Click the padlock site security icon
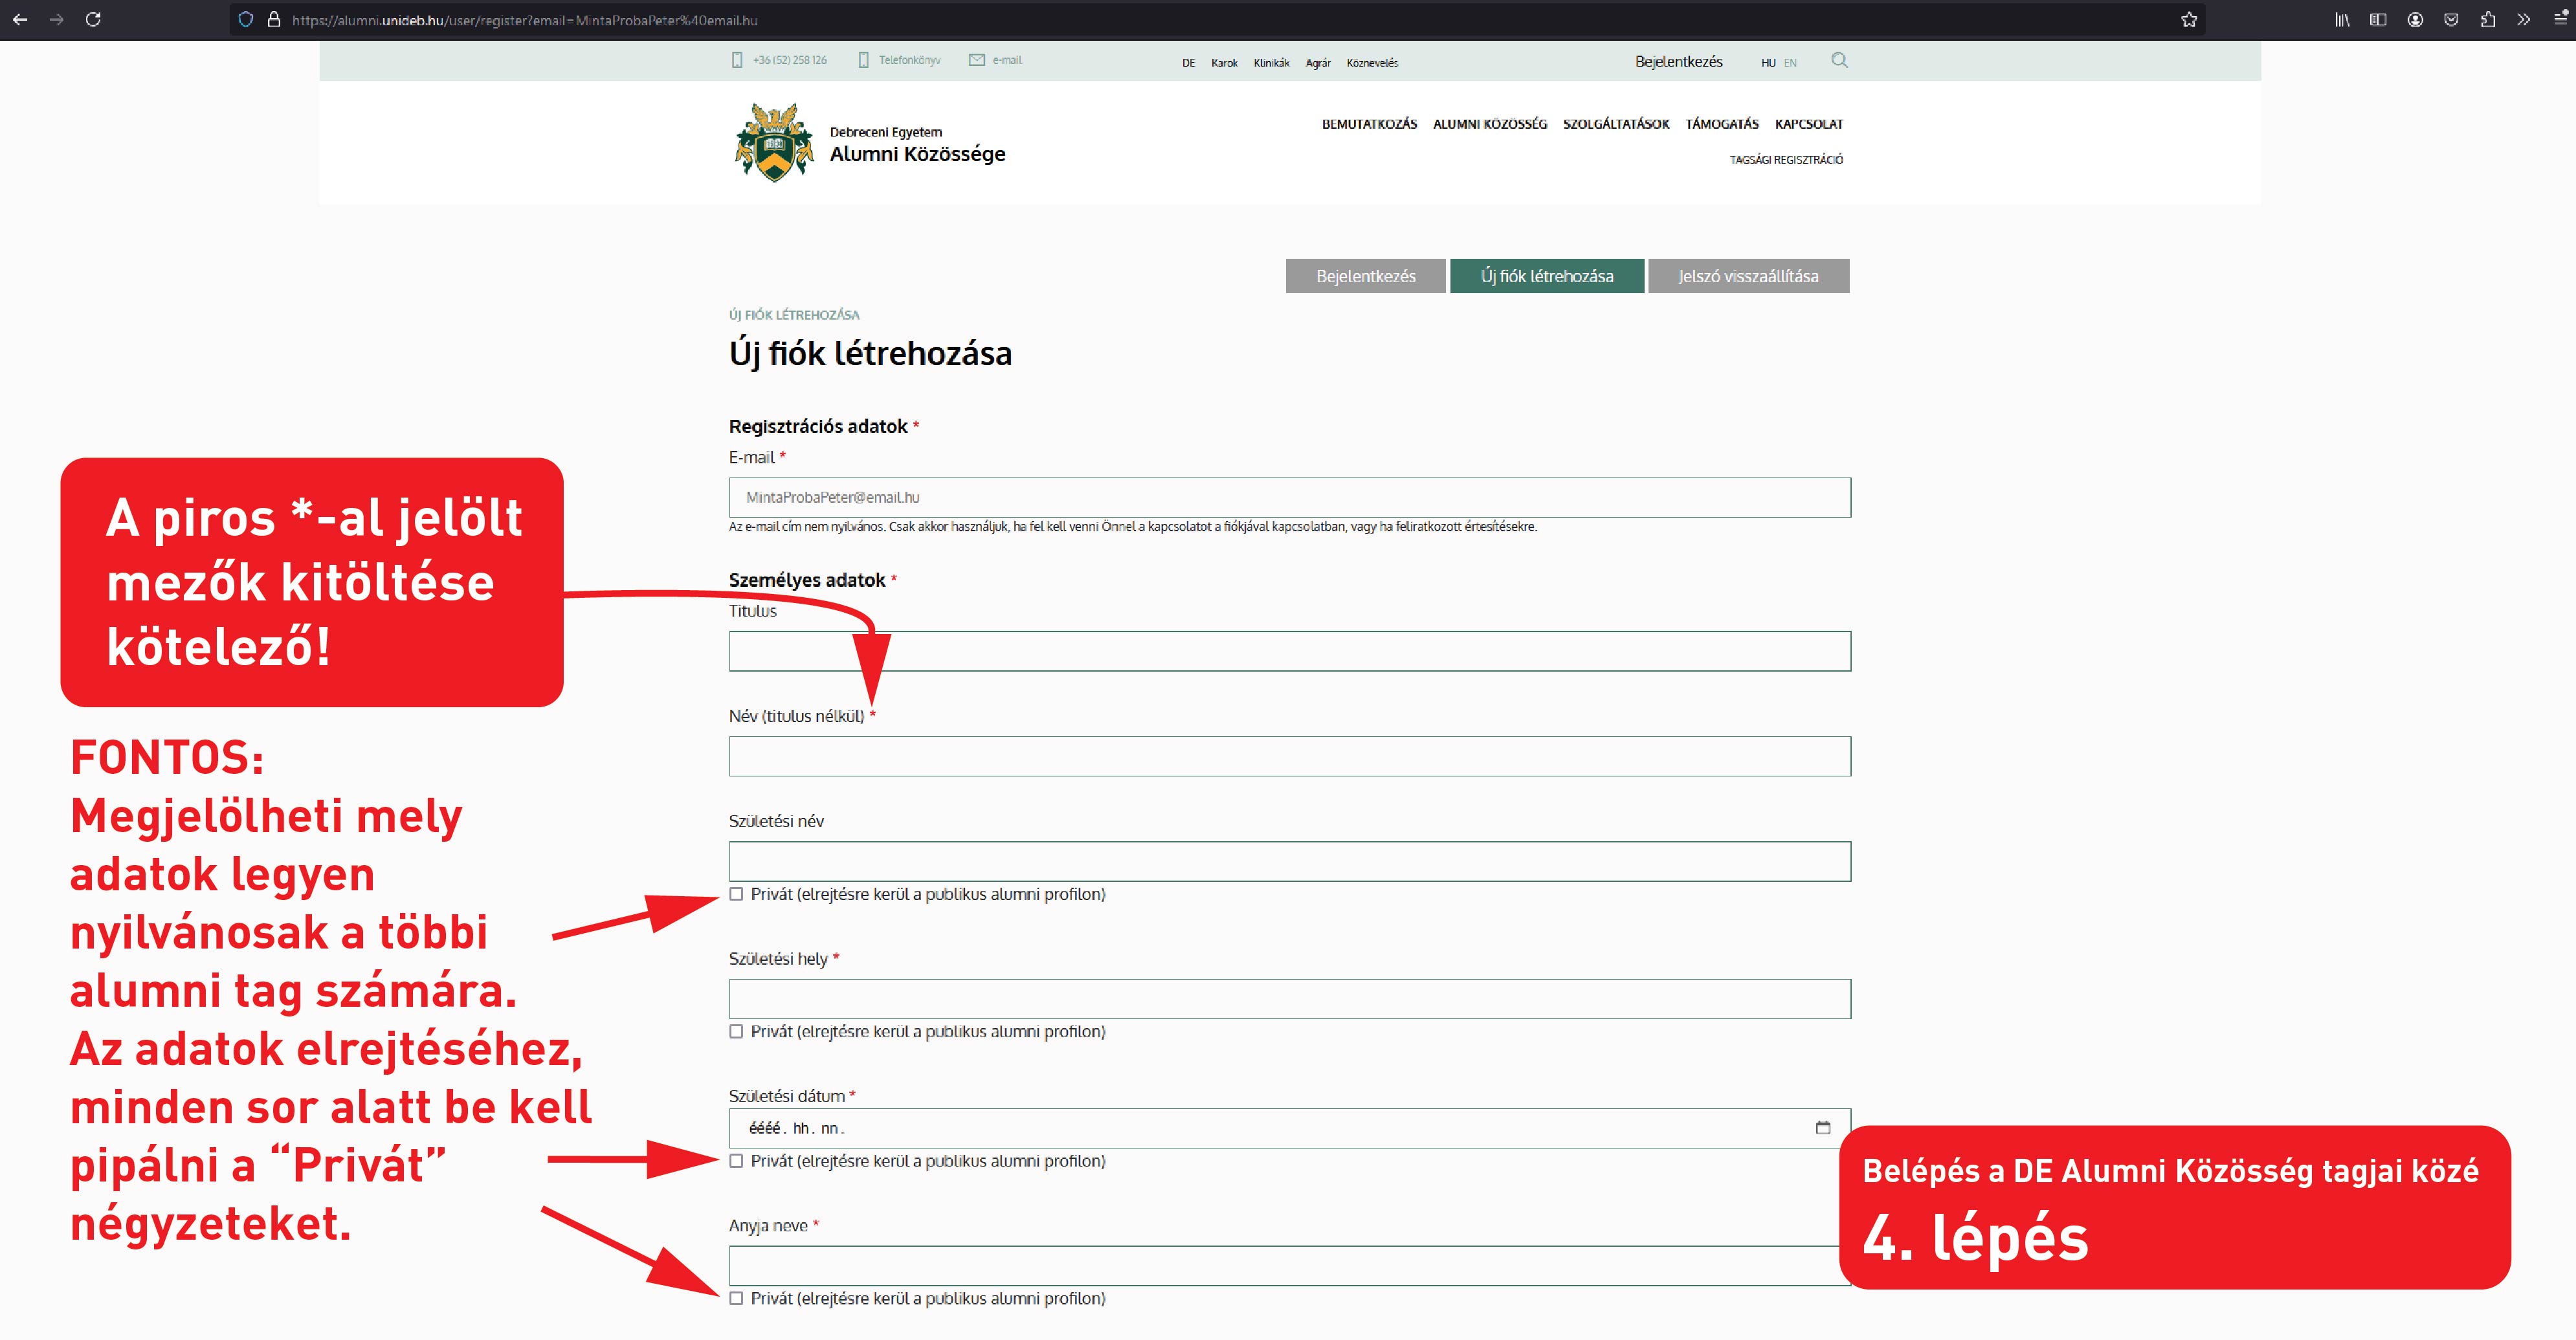 [x=273, y=19]
